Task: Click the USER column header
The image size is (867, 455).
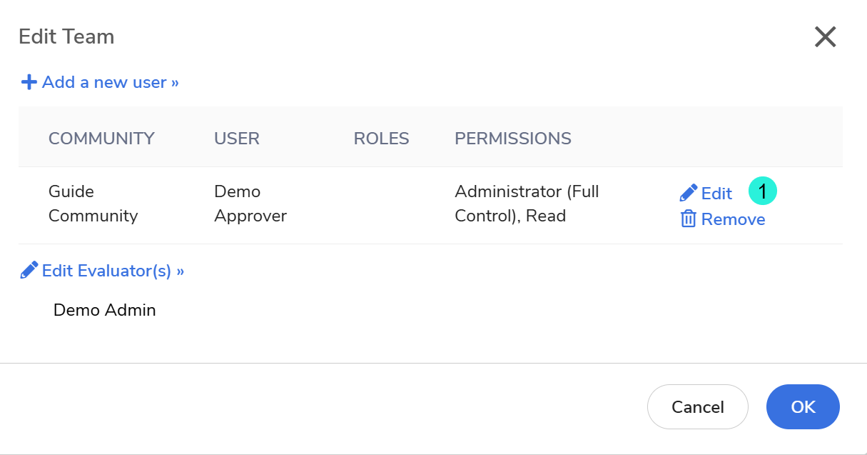Action: (237, 139)
